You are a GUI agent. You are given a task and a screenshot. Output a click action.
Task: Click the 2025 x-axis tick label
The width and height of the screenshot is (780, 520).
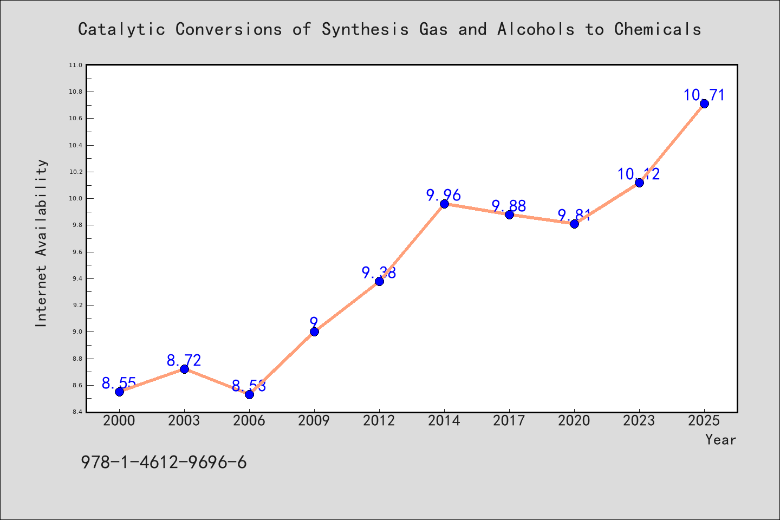[x=704, y=421]
